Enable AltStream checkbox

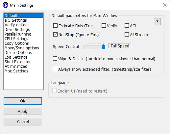point(127,35)
